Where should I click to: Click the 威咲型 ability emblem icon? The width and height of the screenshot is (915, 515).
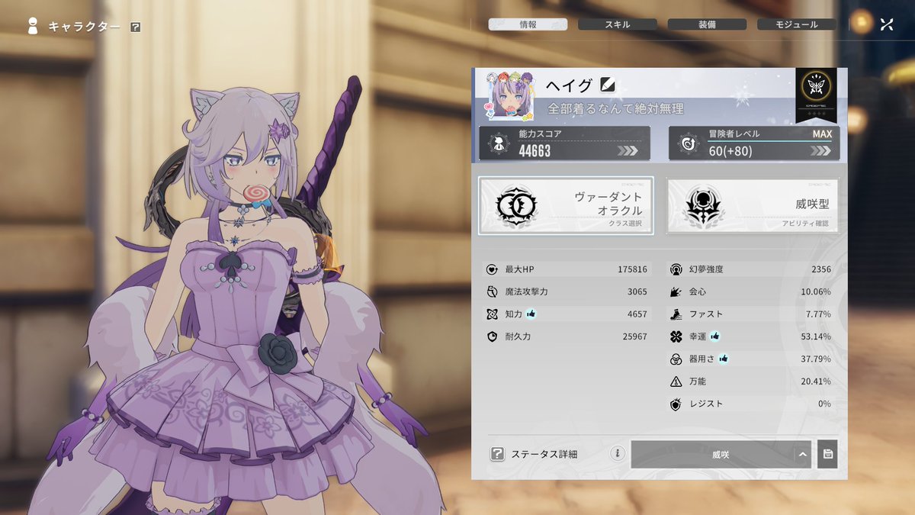[703, 206]
